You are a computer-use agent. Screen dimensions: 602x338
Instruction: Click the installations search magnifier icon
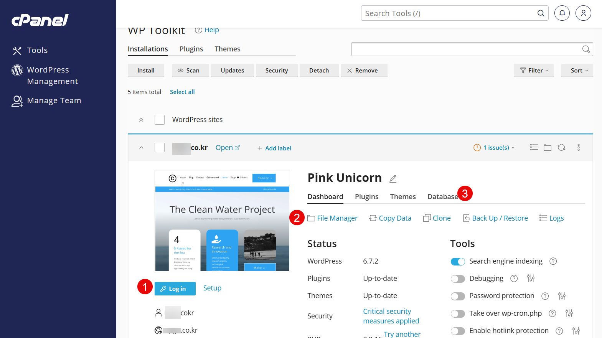(586, 49)
